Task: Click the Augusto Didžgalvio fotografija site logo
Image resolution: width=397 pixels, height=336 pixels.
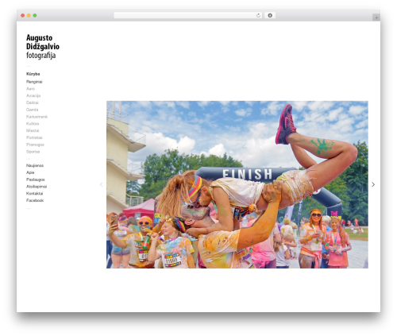Action: pyautogui.click(x=43, y=46)
